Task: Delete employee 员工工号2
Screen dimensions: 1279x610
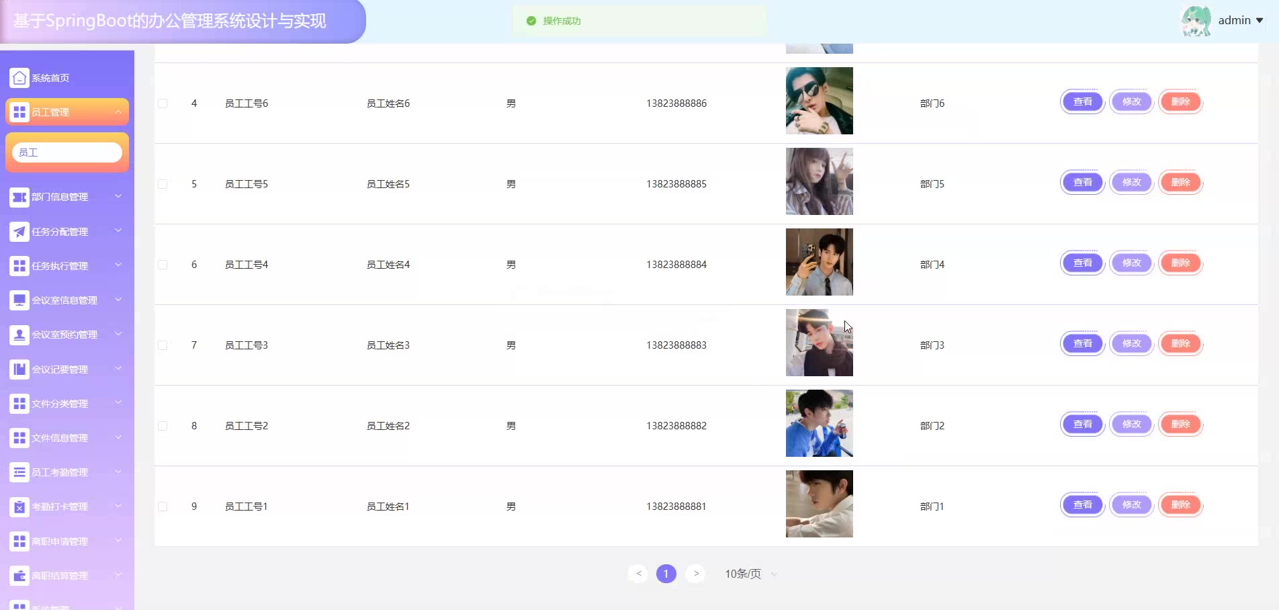Action: [1180, 425]
